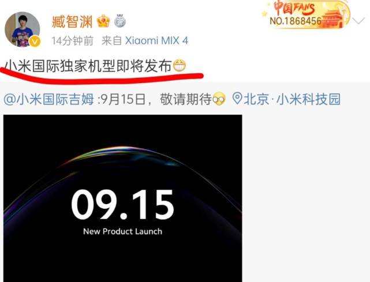The width and height of the screenshot is (370, 282).
Task: Tap the yellow verified V badge on avatar
Action: (x=35, y=42)
